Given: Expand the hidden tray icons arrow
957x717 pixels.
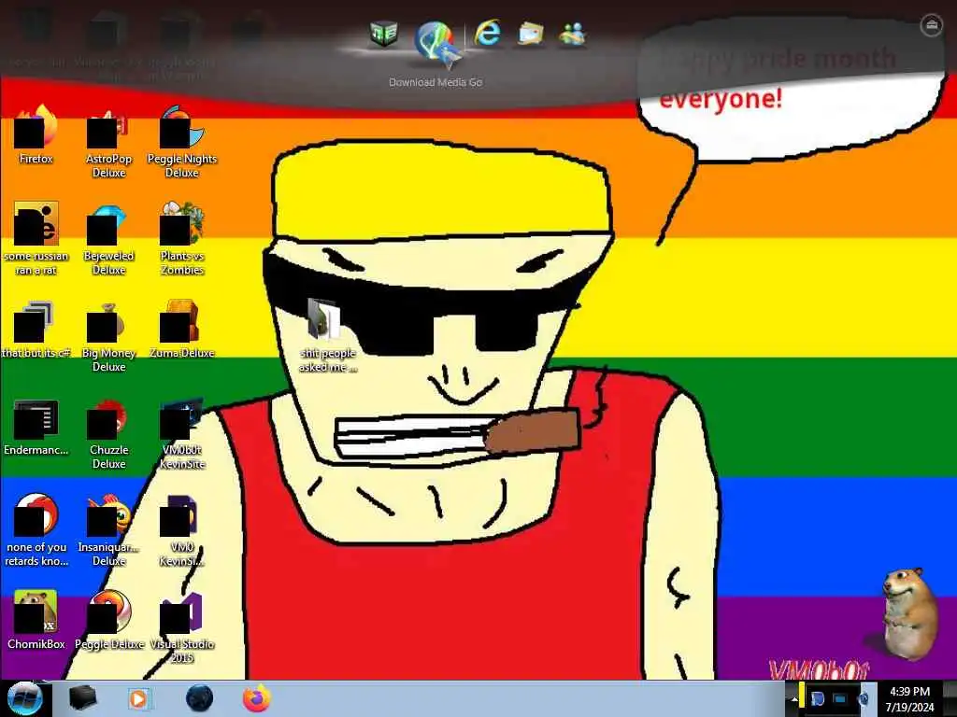Looking at the screenshot, I should 794,698.
